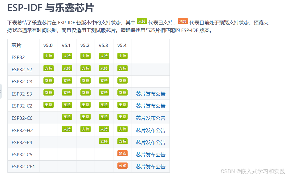Click the v5.3 column header

point(104,45)
